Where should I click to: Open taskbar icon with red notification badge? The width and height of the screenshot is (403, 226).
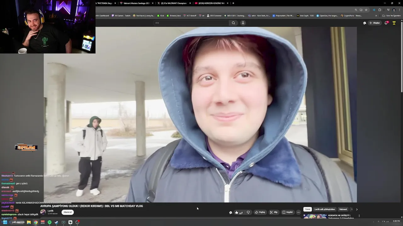click(77, 222)
